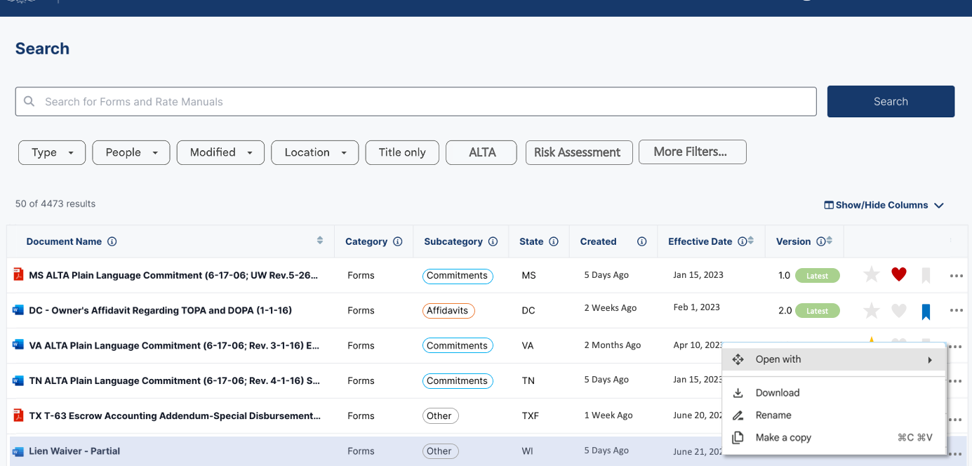972x466 pixels.
Task: Click the PDF icon for MS ALTA Plain Language Commitment
Action: [17, 274]
